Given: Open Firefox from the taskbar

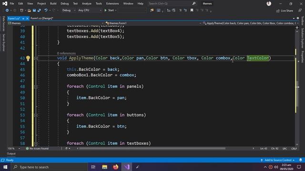Looking at the screenshot, I should (115, 167).
